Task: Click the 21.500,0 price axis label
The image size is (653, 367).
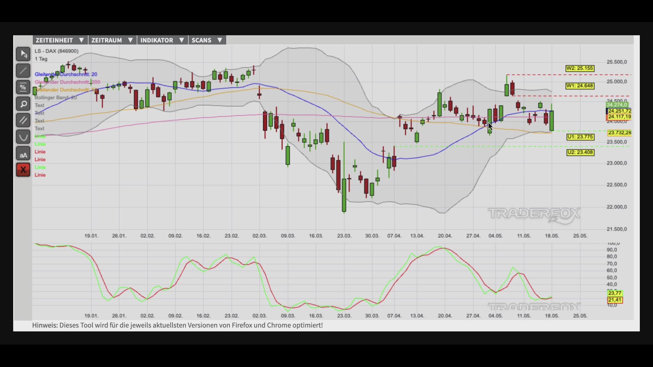Action: (617, 229)
